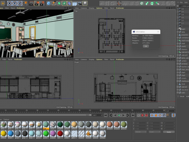Add a Cube primitive object
Image resolution: width=189 pixels, height=142 pixels.
[x=49, y=3]
